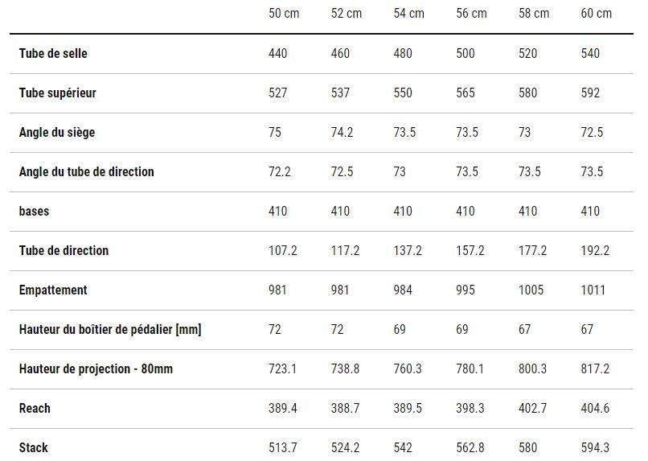This screenshot has height=461, width=648.
Task: Select the Reach value 404.6
Action: pyautogui.click(x=595, y=408)
